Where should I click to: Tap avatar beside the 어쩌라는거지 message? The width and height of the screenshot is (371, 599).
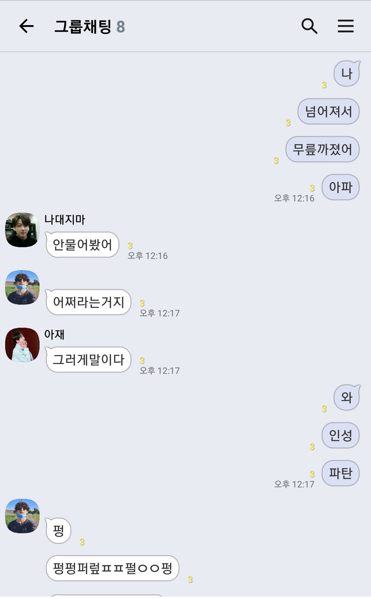tap(22, 287)
